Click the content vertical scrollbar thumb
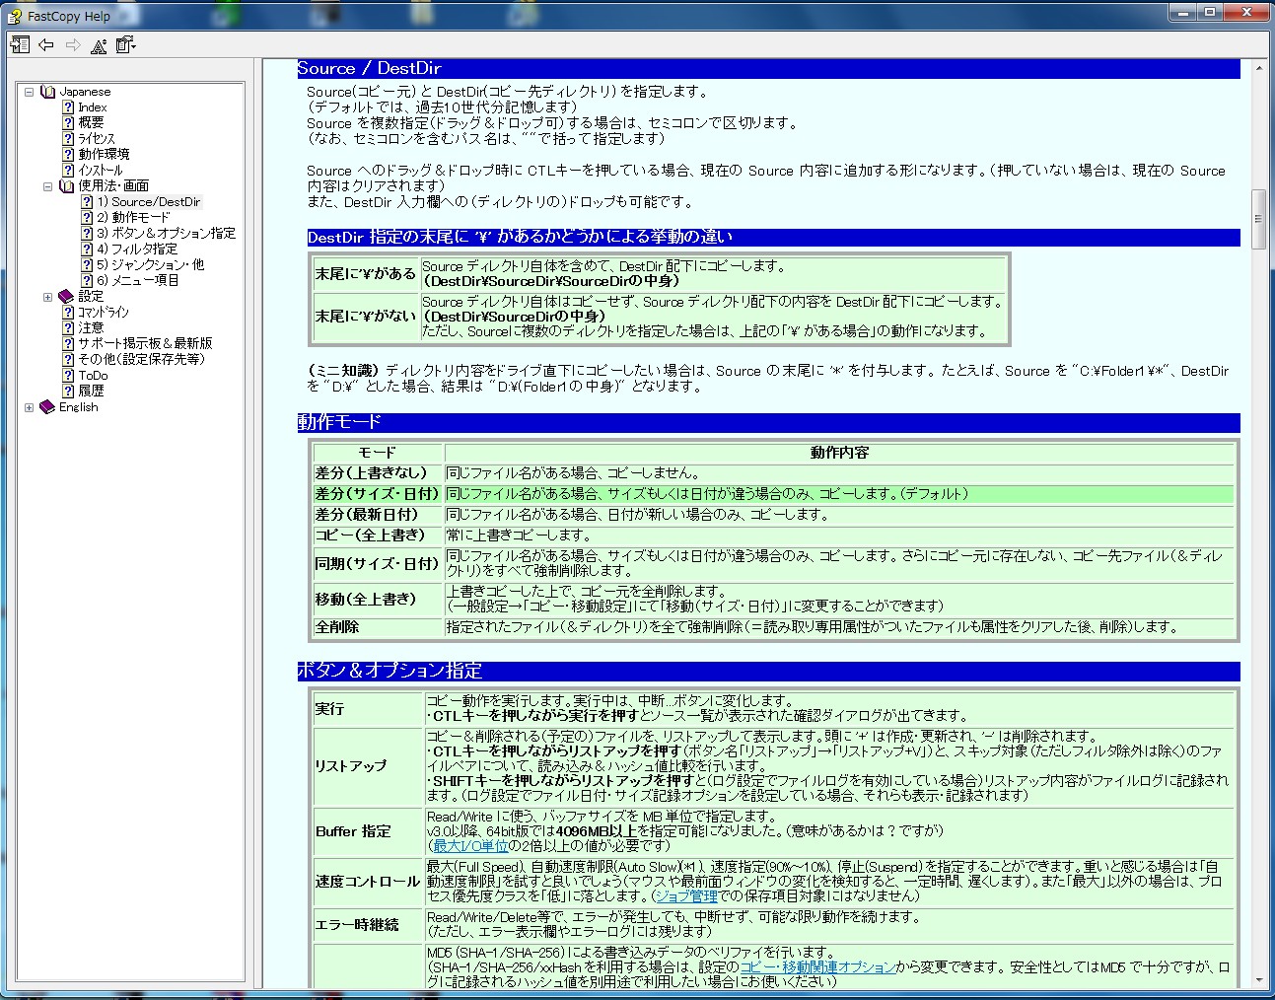This screenshot has width=1275, height=1000. 1258,218
